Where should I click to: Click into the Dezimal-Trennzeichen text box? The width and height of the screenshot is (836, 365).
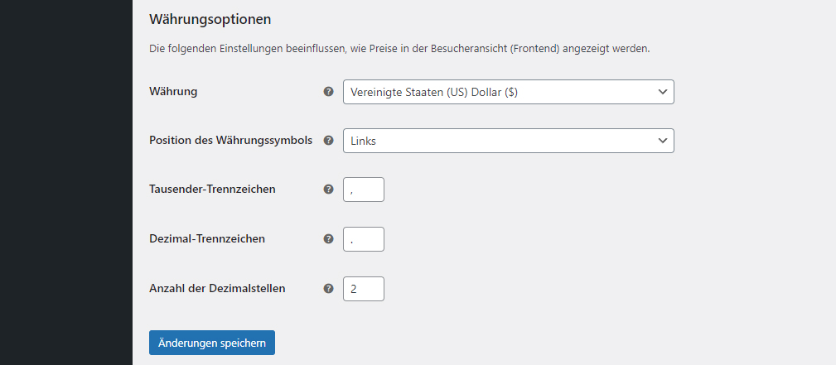(x=364, y=239)
